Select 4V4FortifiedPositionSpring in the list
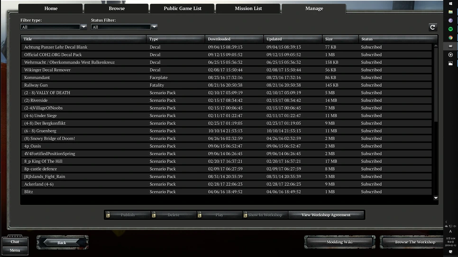 pyautogui.click(x=226, y=153)
